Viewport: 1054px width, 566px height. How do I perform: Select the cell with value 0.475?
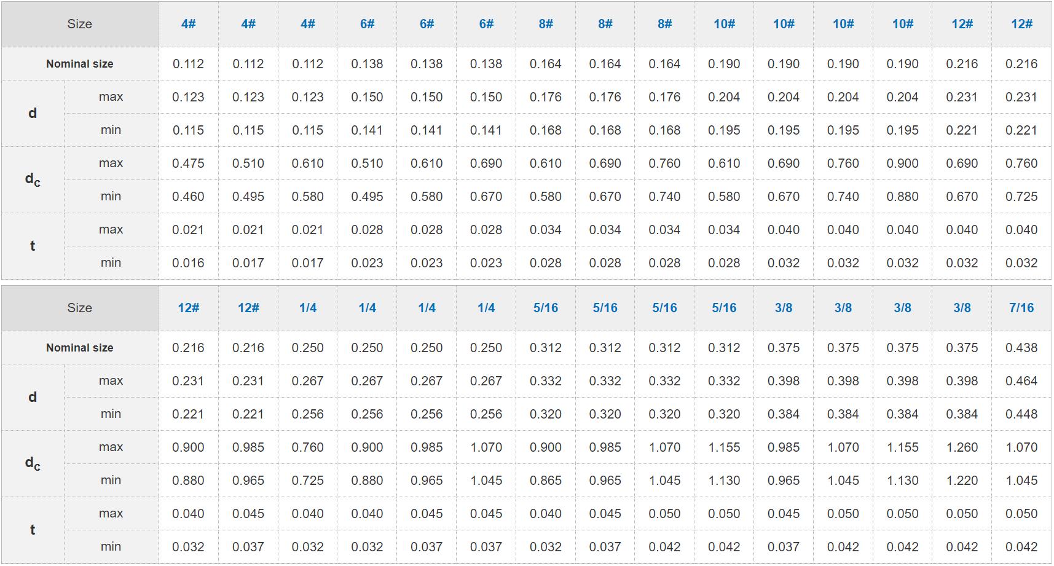[x=188, y=163]
